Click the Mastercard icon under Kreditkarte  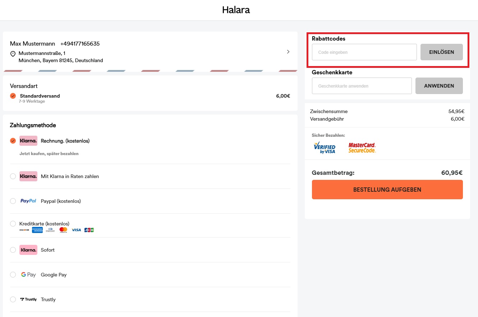[x=63, y=230]
